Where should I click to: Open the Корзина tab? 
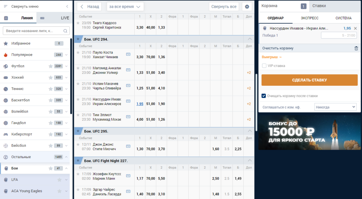pyautogui.click(x=284, y=6)
